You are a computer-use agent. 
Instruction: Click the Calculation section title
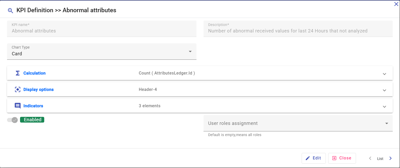click(34, 73)
